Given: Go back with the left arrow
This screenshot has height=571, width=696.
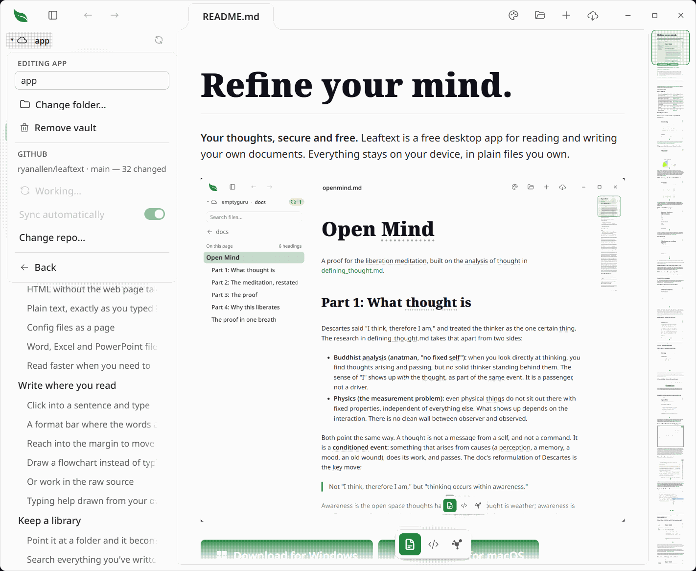Looking at the screenshot, I should [88, 15].
